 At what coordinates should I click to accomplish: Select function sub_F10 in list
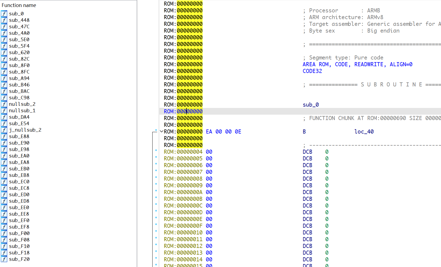19,246
